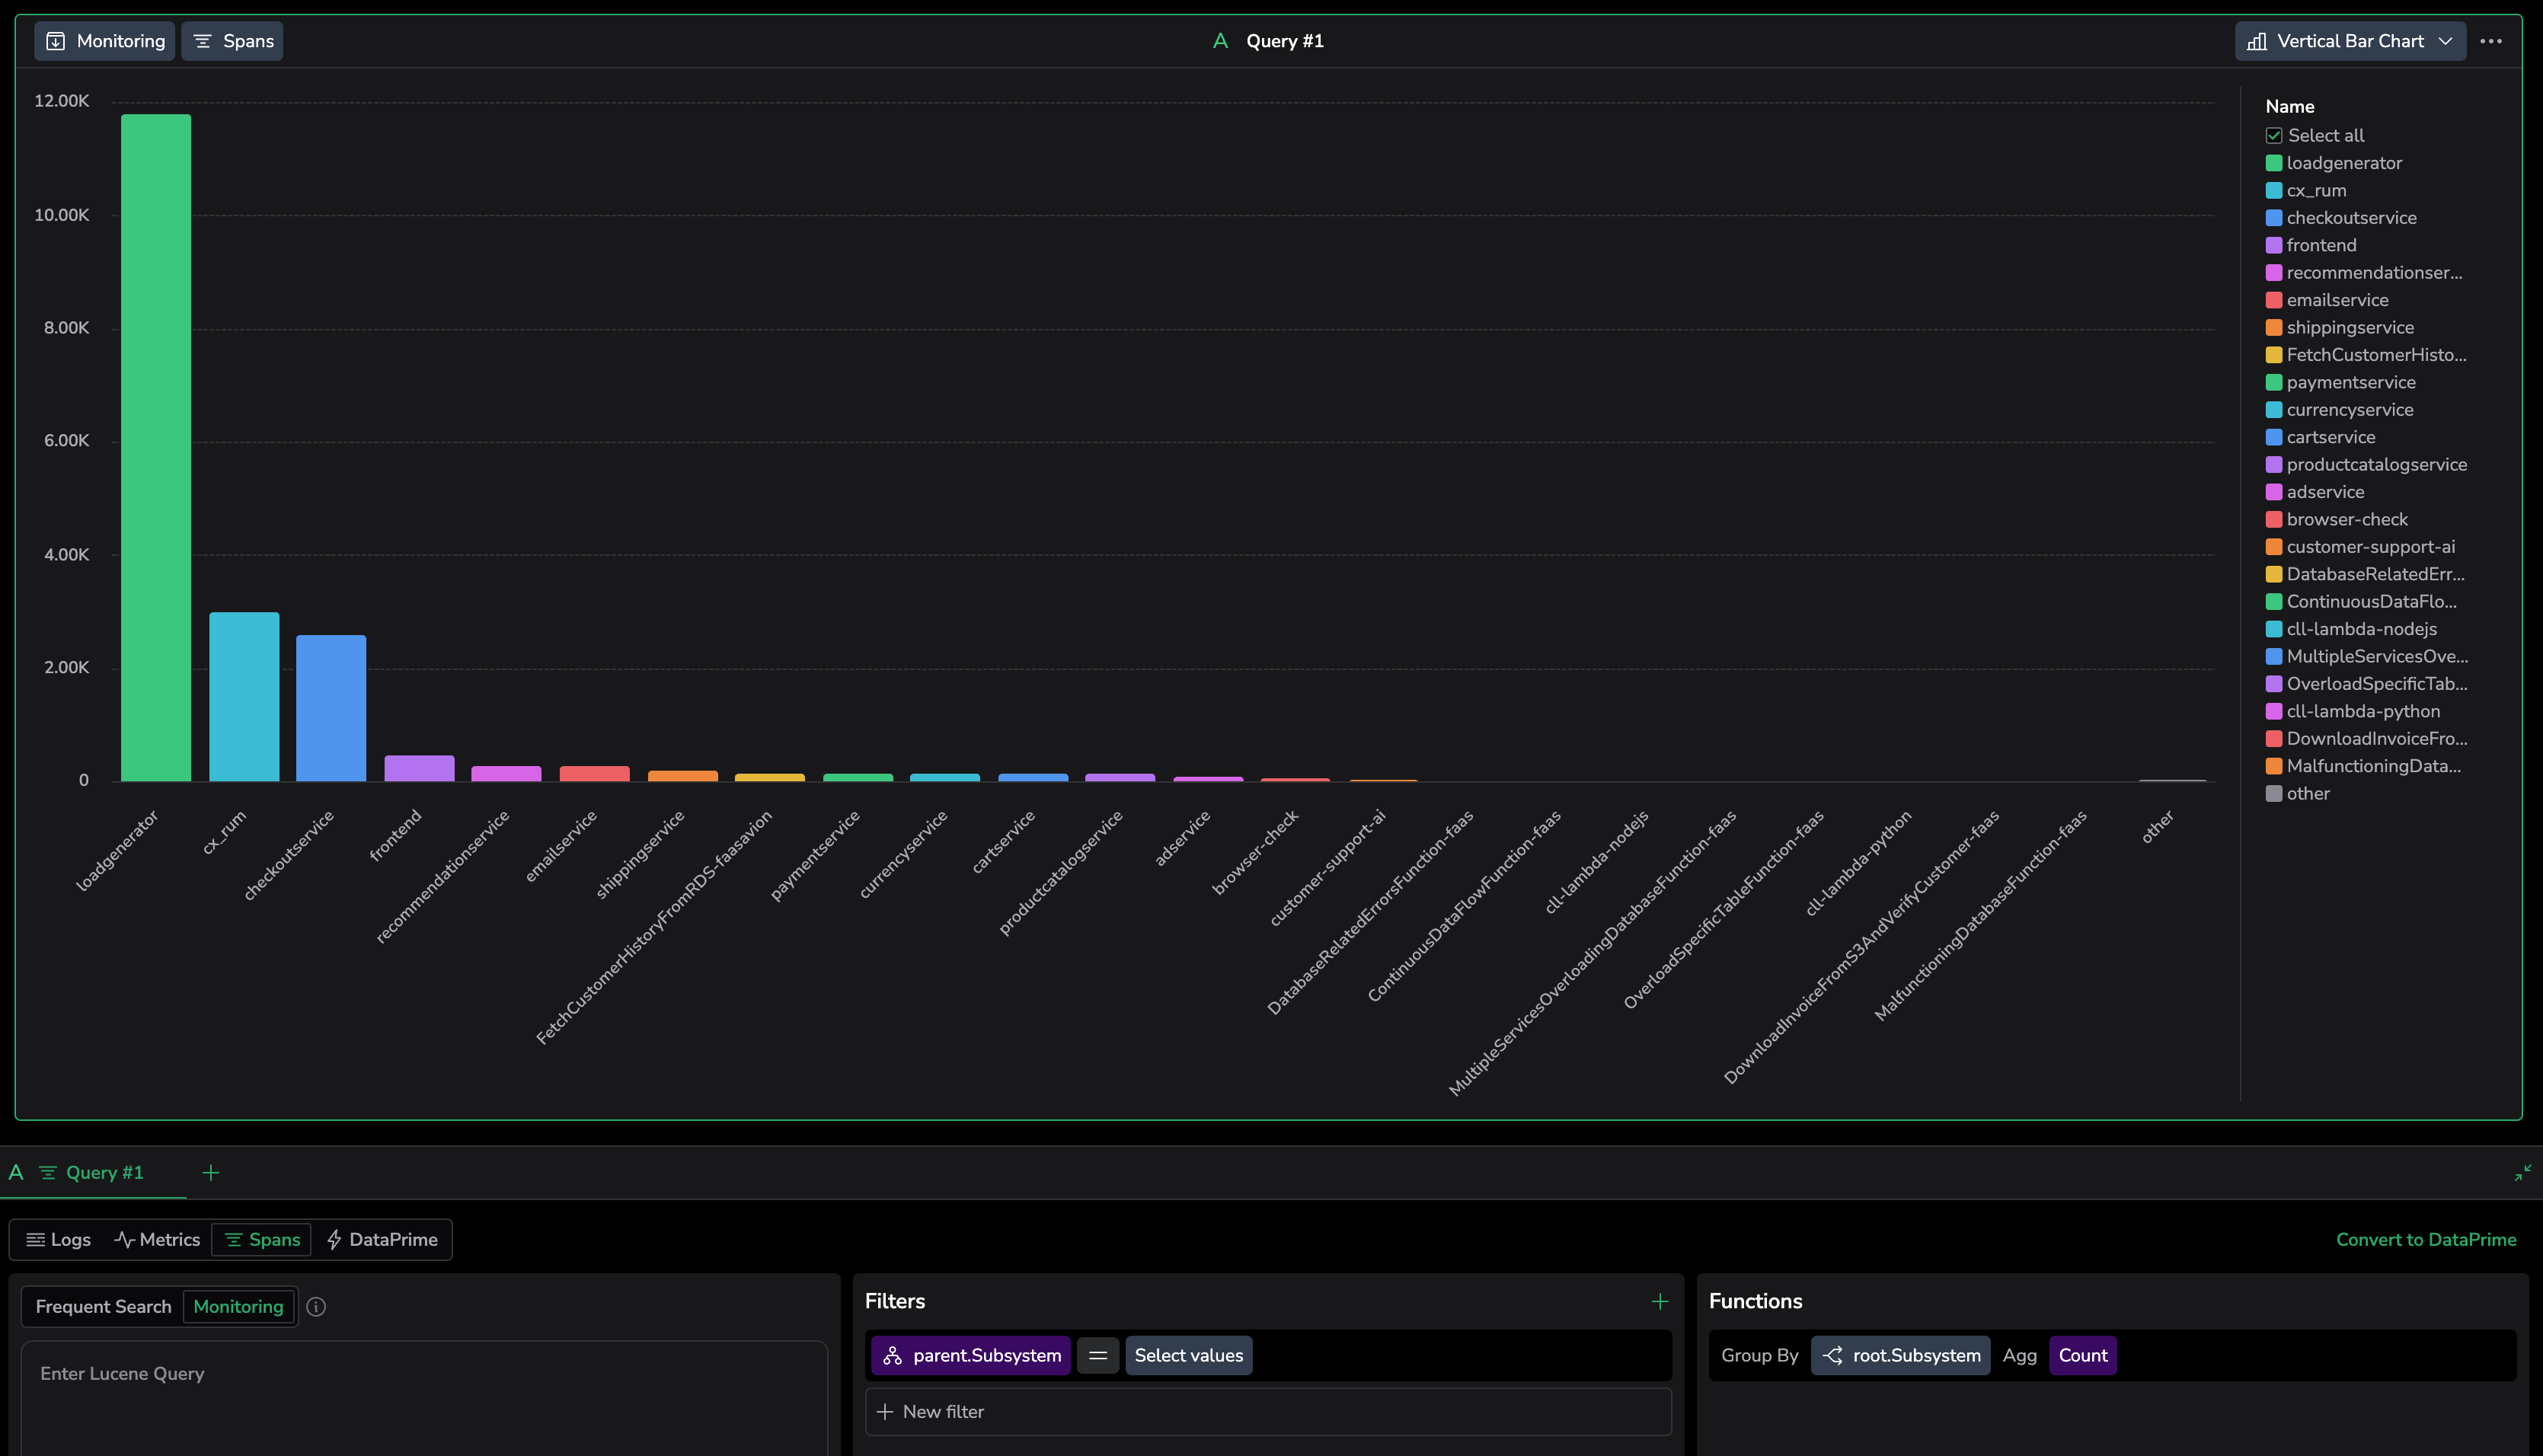
Task: Click the cx_rum color swatch in legend
Action: 2273,191
